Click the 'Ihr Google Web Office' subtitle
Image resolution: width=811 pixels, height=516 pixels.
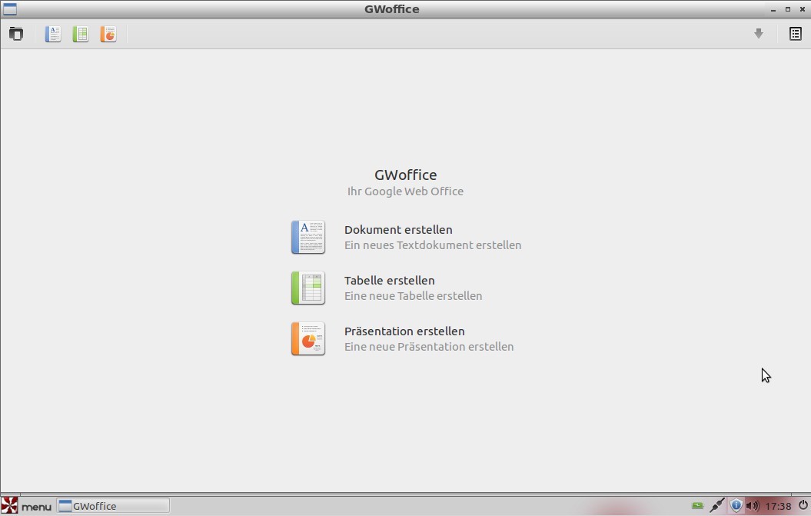pos(406,191)
